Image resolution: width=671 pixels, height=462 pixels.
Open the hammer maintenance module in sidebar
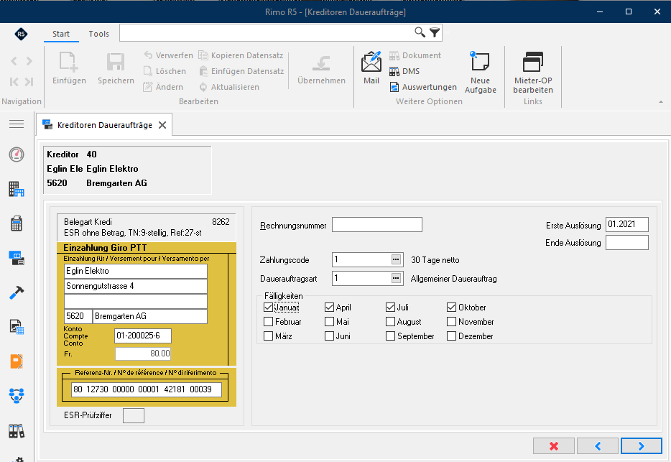coord(17,292)
